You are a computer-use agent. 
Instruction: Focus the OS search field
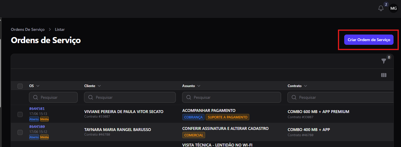point(53,97)
